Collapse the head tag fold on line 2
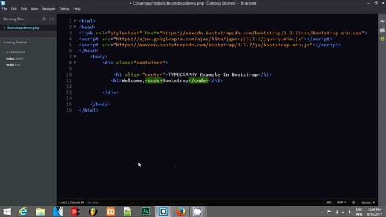 [75, 27]
